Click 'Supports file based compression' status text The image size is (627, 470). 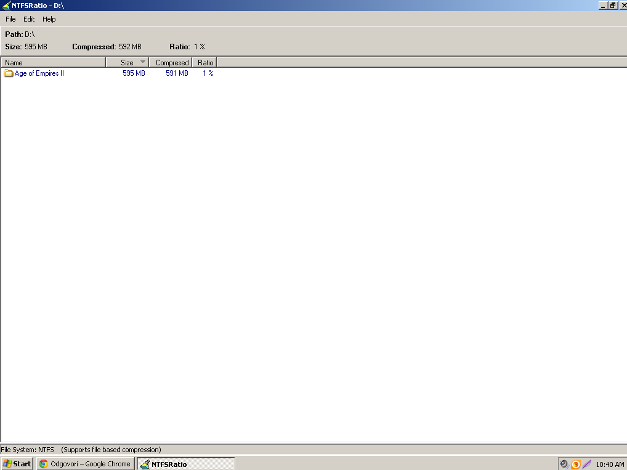point(111,450)
